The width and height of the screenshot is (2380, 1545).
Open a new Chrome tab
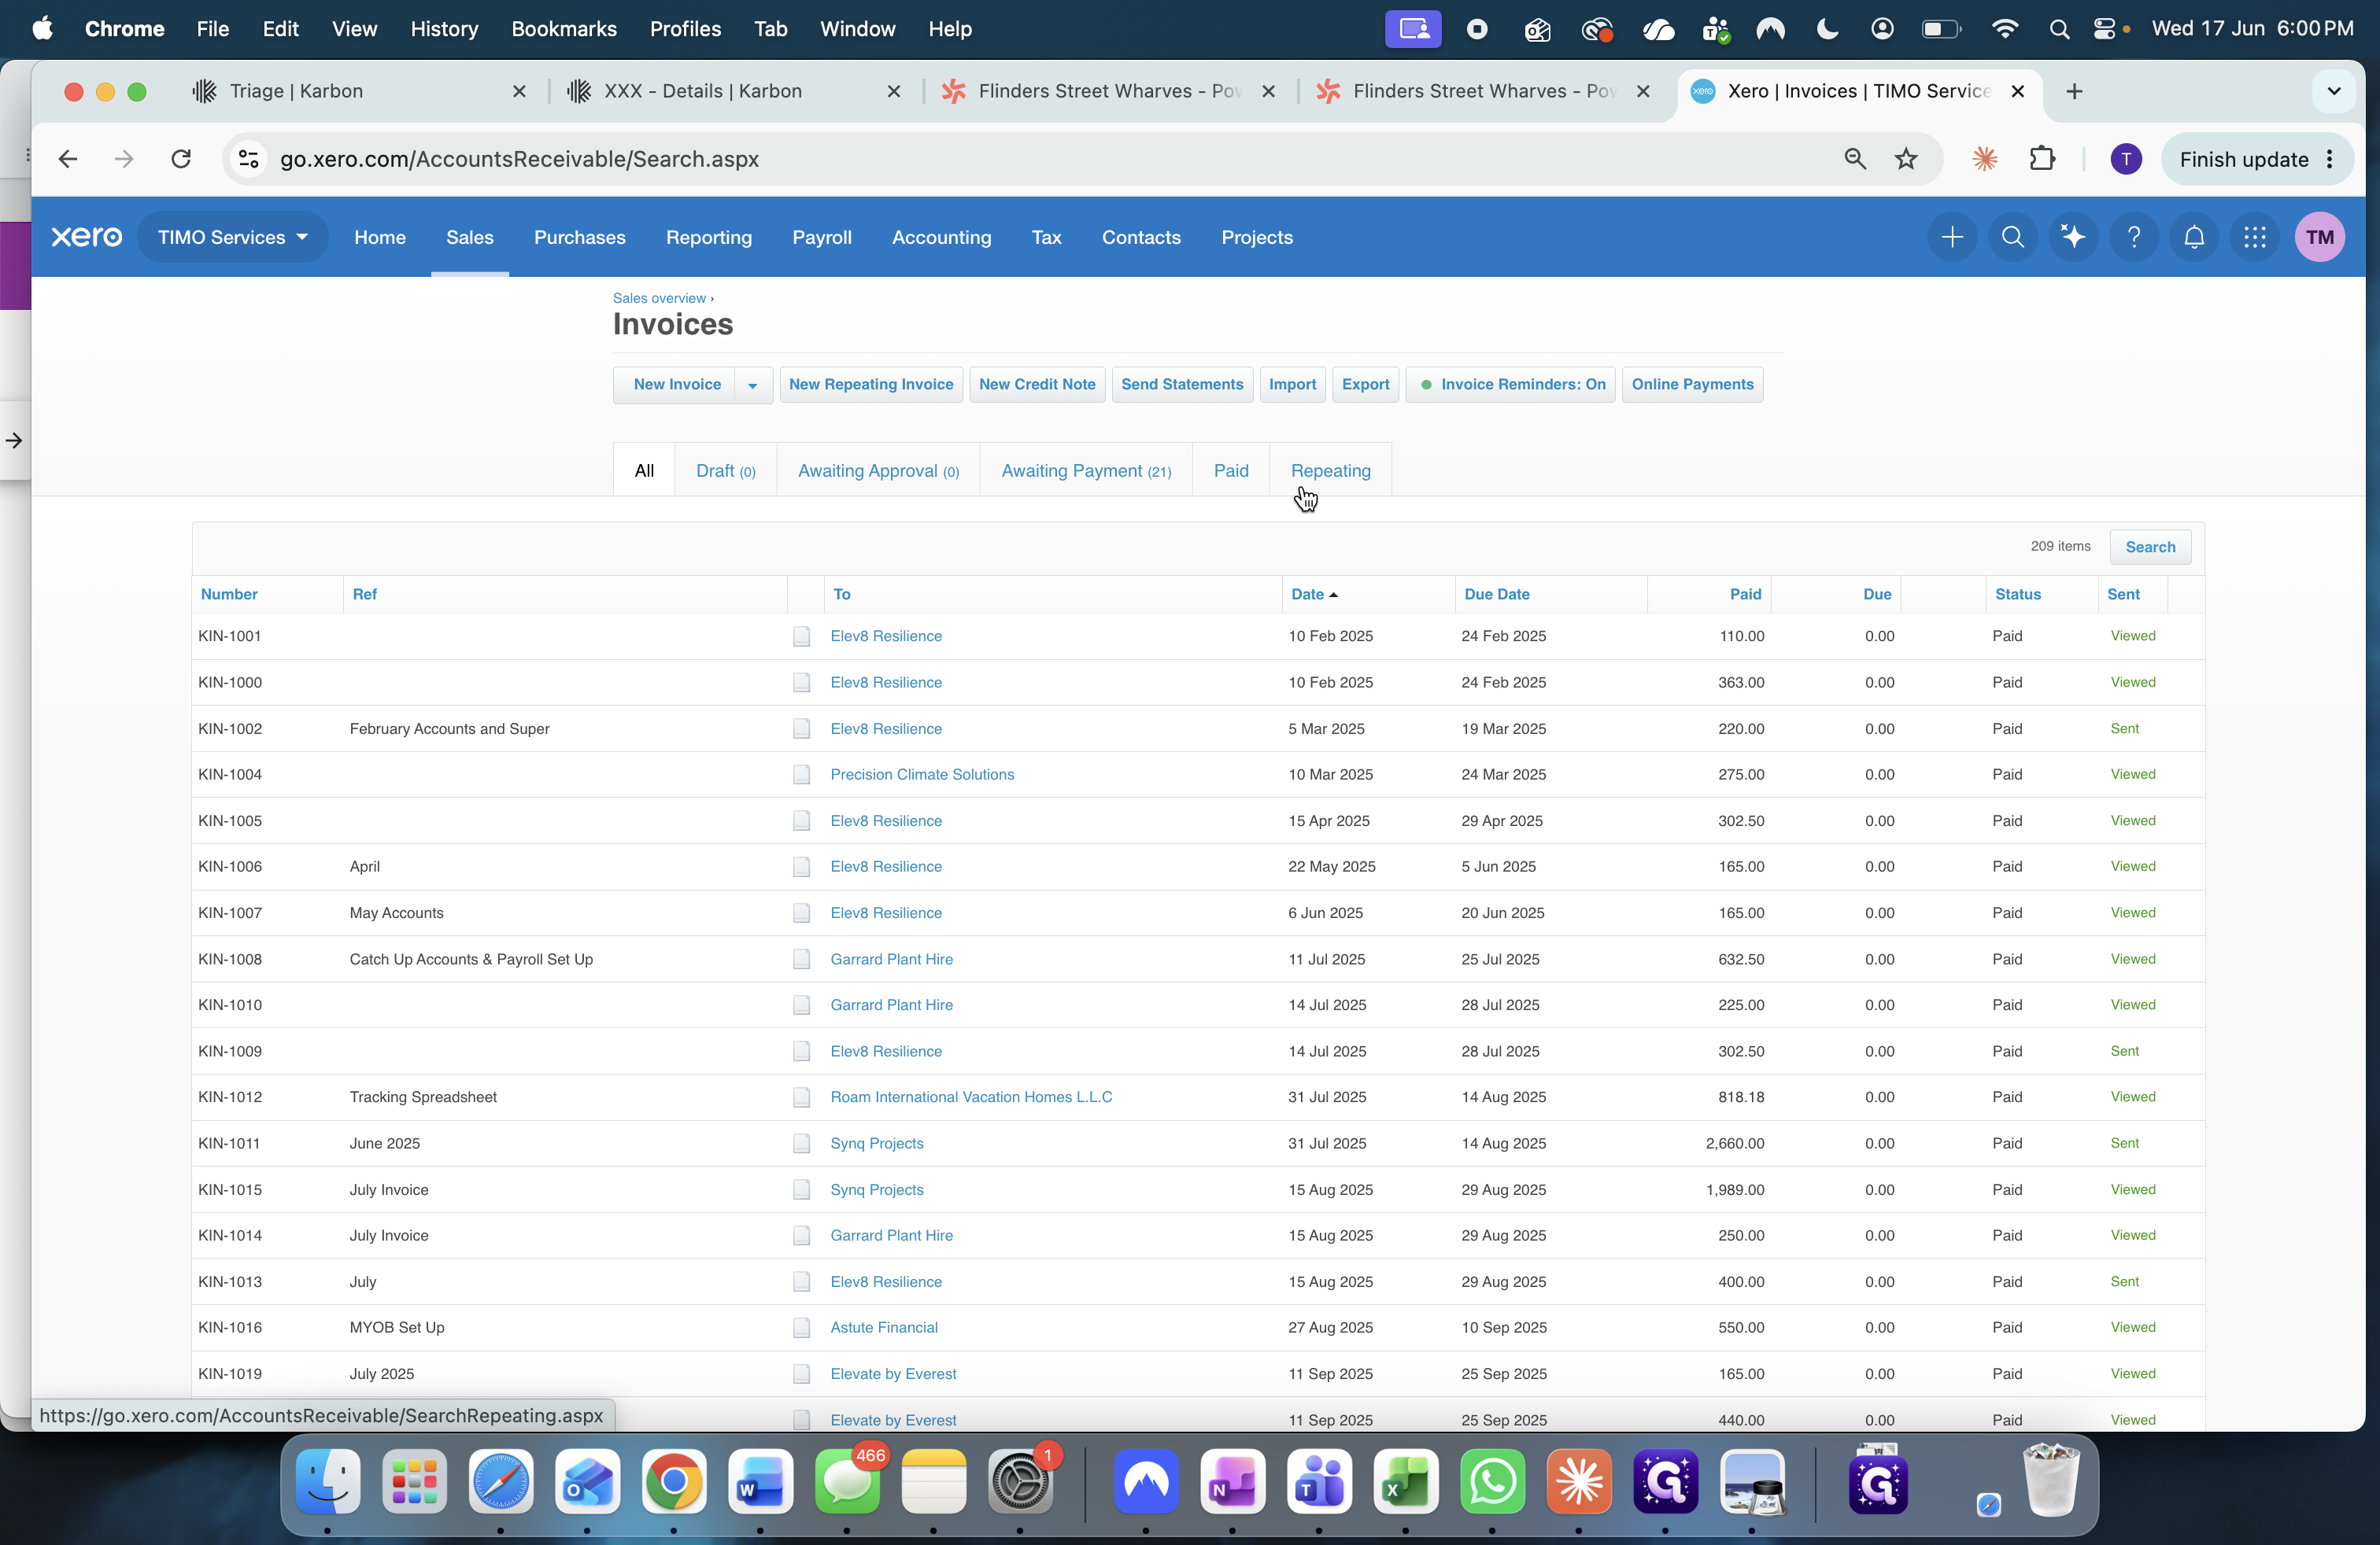[x=2074, y=91]
